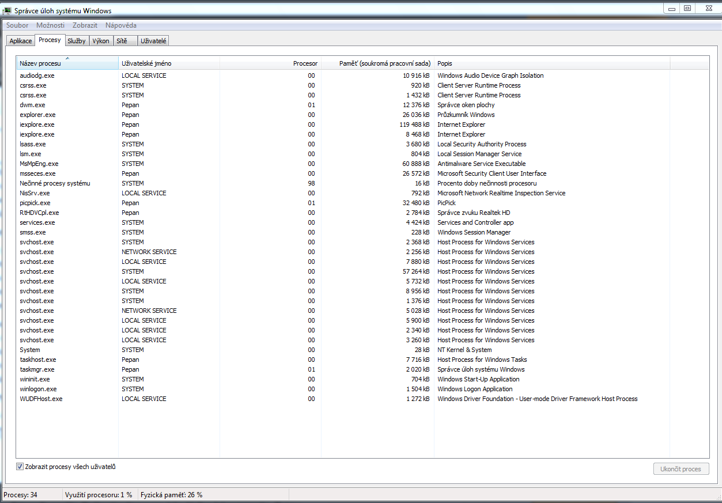Open the Zobrazit menu
722x503 pixels.
(85, 25)
